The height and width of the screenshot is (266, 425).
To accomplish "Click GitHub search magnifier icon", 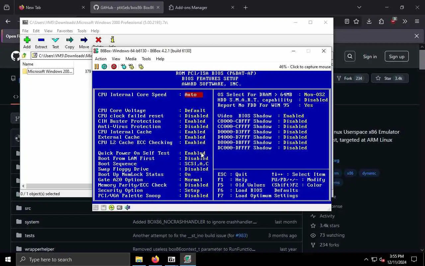I will point(350,57).
